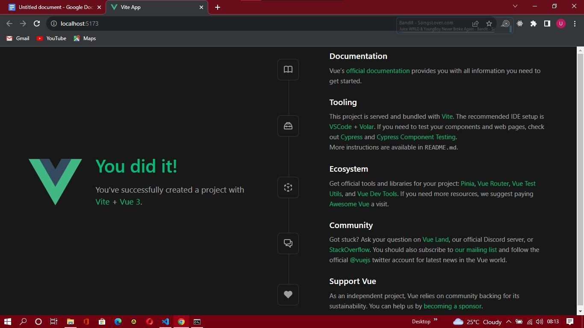Click the forward navigation arrow

[23, 23]
